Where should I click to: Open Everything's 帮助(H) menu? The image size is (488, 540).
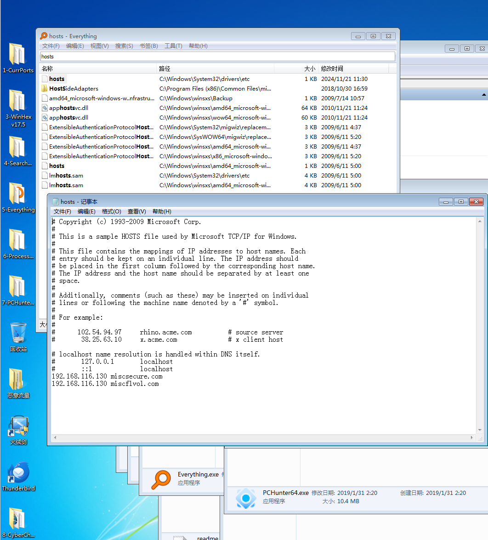[198, 46]
